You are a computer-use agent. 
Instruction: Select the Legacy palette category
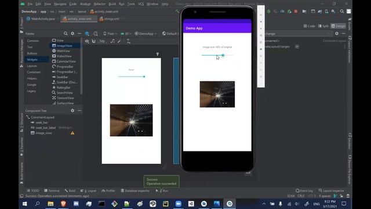pos(31,91)
